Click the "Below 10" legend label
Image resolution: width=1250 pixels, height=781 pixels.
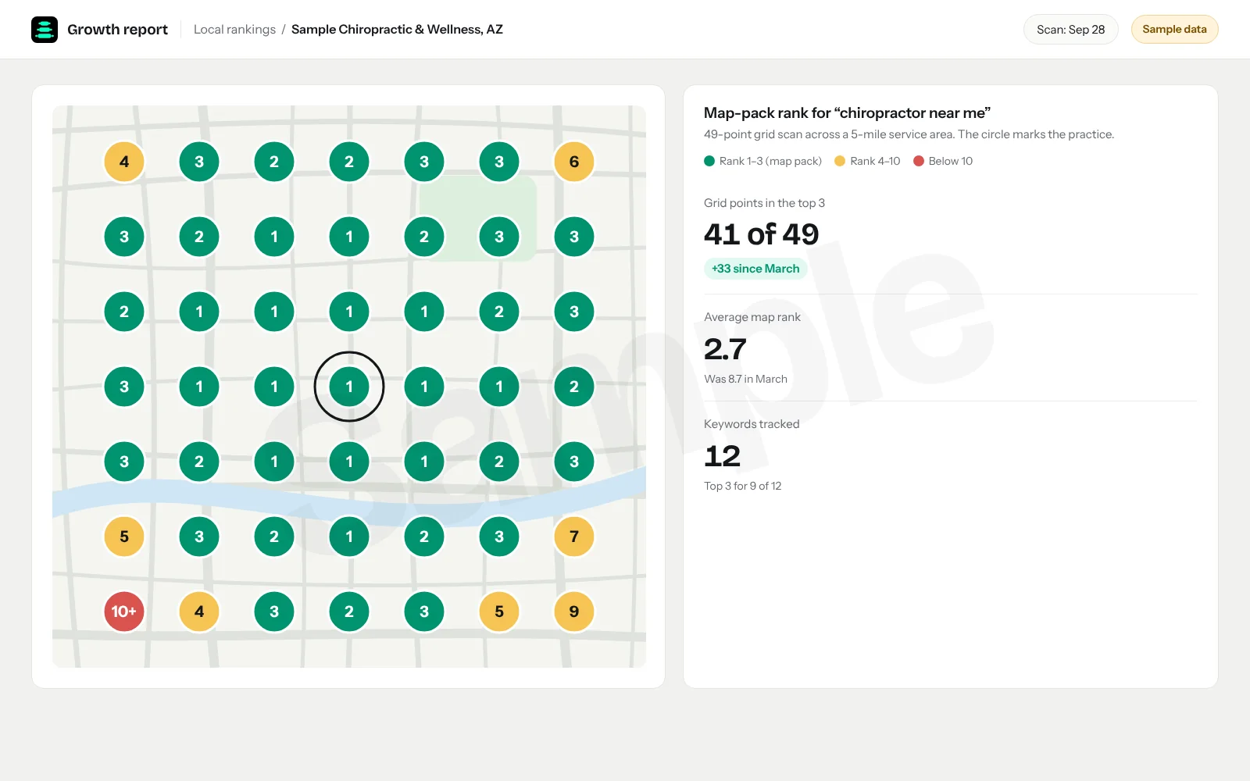pyautogui.click(x=951, y=161)
